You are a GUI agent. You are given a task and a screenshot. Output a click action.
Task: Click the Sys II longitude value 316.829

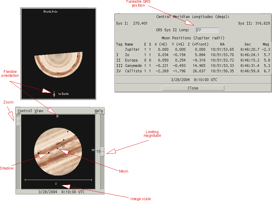coord(262,23)
